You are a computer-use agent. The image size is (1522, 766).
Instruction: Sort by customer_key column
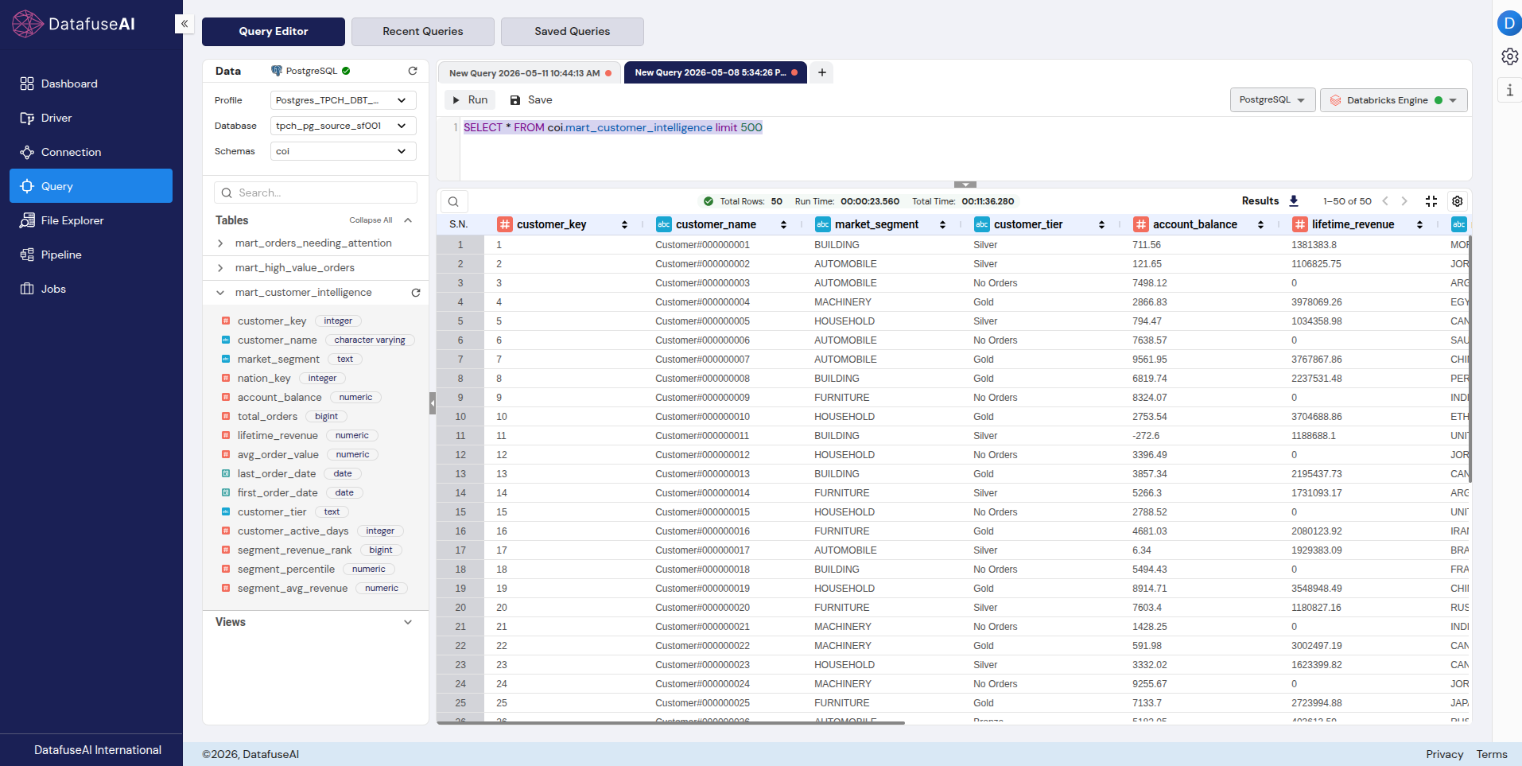624,225
